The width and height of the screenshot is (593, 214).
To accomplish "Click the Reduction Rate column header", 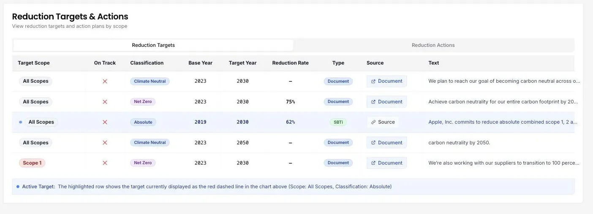I will (291, 63).
